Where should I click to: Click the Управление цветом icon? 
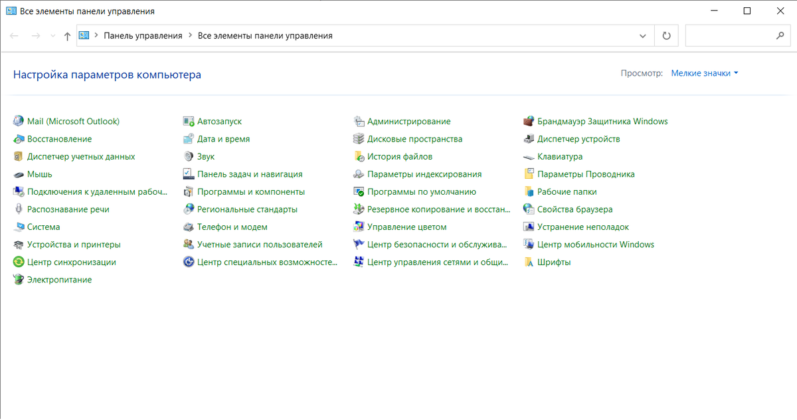[358, 227]
